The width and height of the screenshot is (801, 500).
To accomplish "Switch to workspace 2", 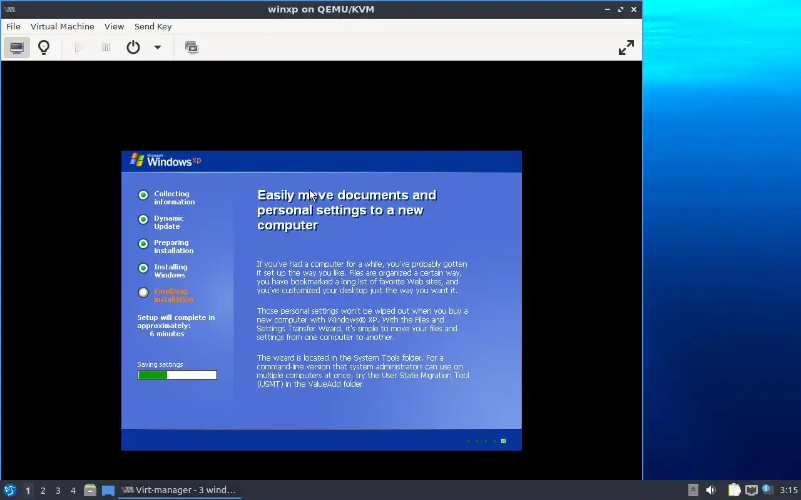I will (x=43, y=491).
